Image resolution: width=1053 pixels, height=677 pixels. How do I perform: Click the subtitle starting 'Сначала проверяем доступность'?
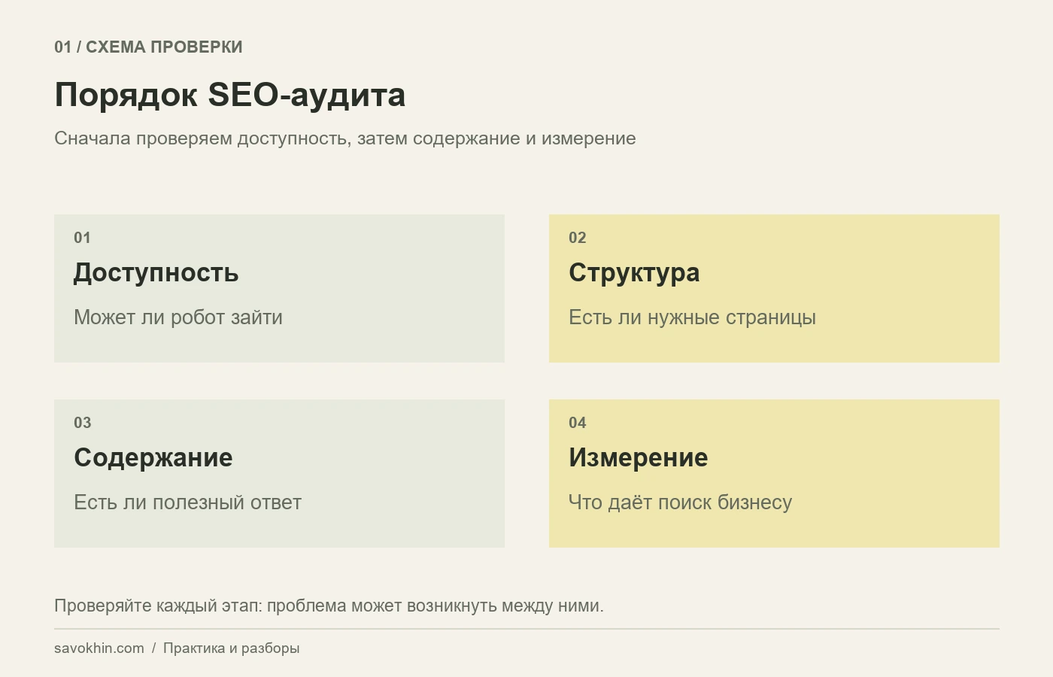[345, 138]
